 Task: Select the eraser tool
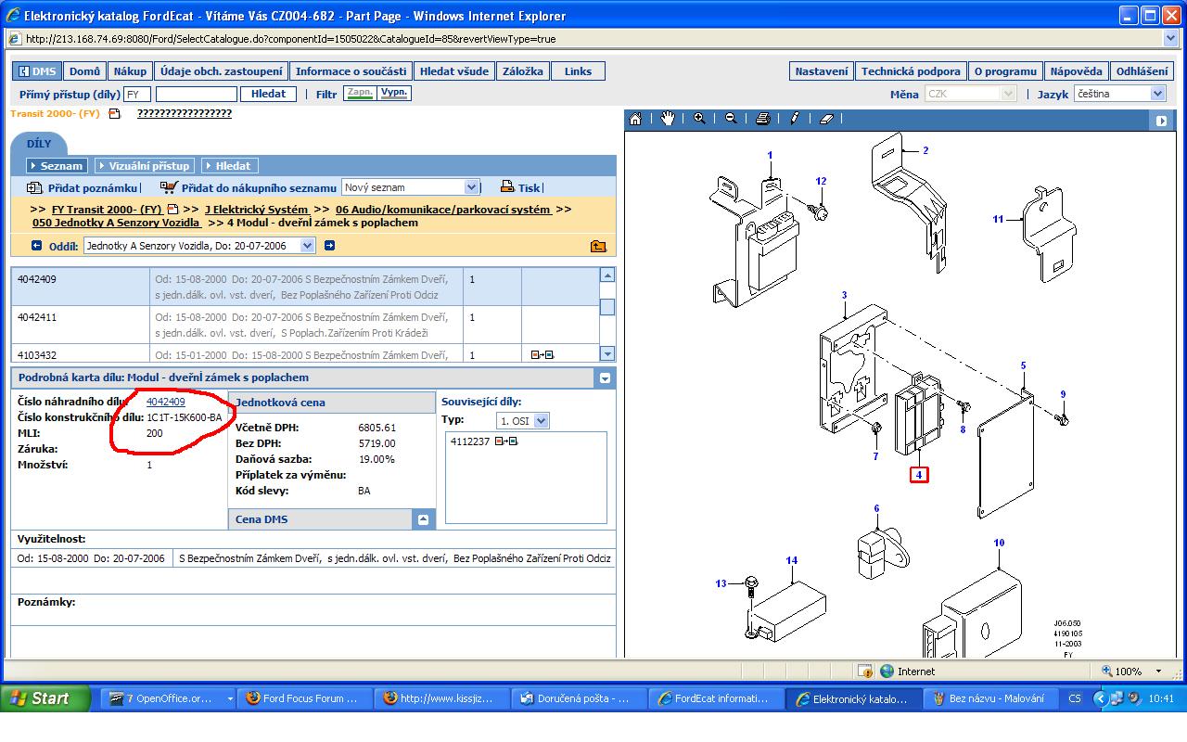tap(827, 119)
